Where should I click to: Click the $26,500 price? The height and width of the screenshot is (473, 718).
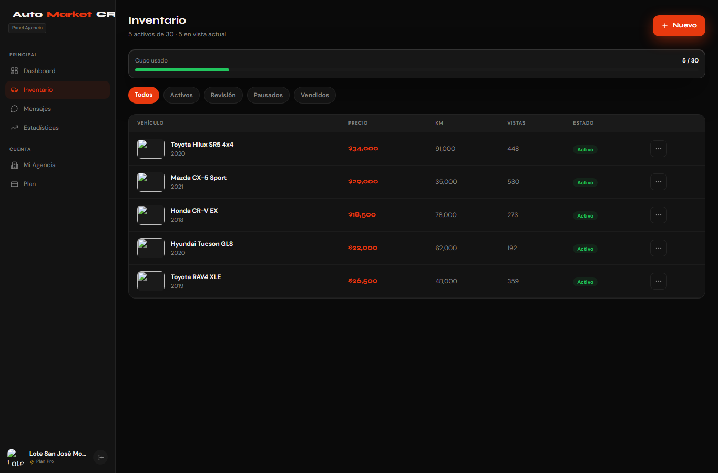coord(363,281)
